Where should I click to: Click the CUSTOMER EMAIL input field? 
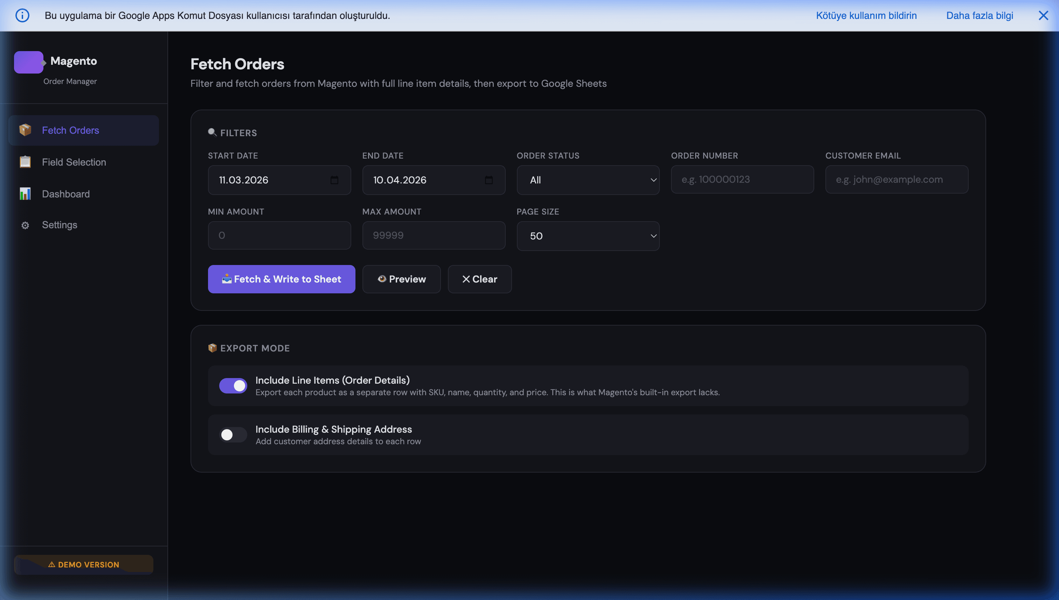[x=897, y=179]
